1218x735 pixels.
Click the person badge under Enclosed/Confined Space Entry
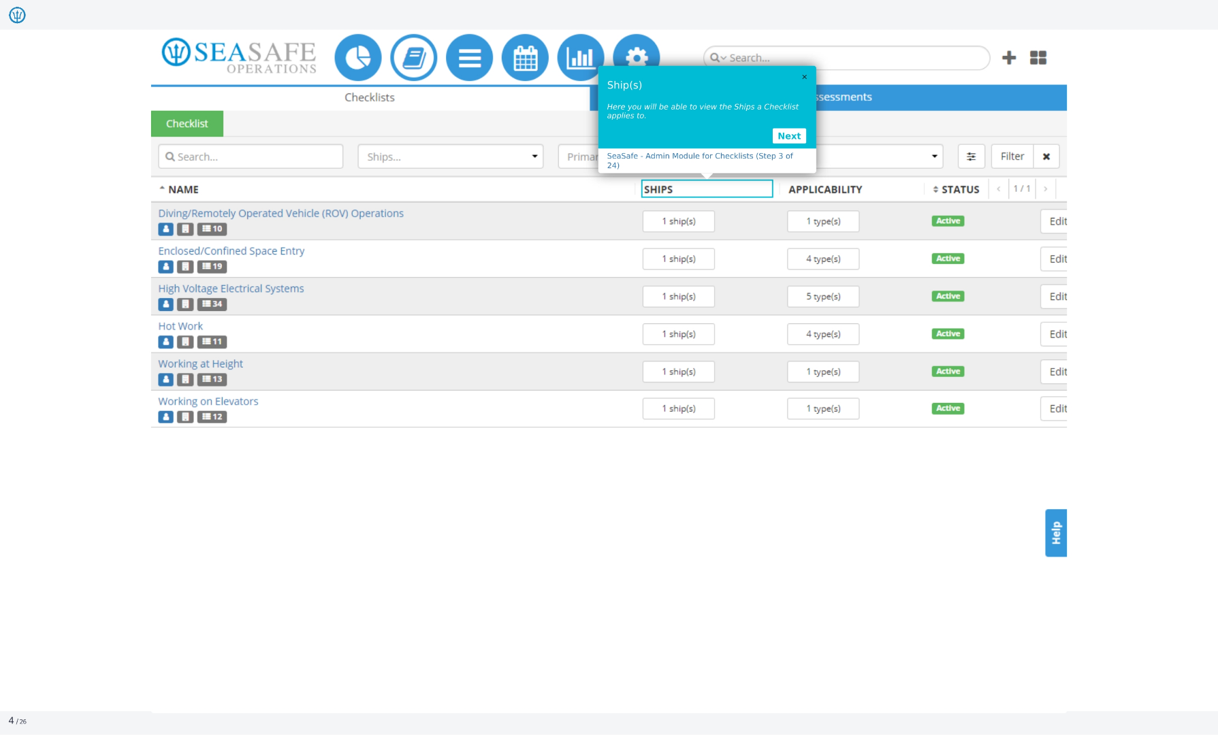[166, 267]
